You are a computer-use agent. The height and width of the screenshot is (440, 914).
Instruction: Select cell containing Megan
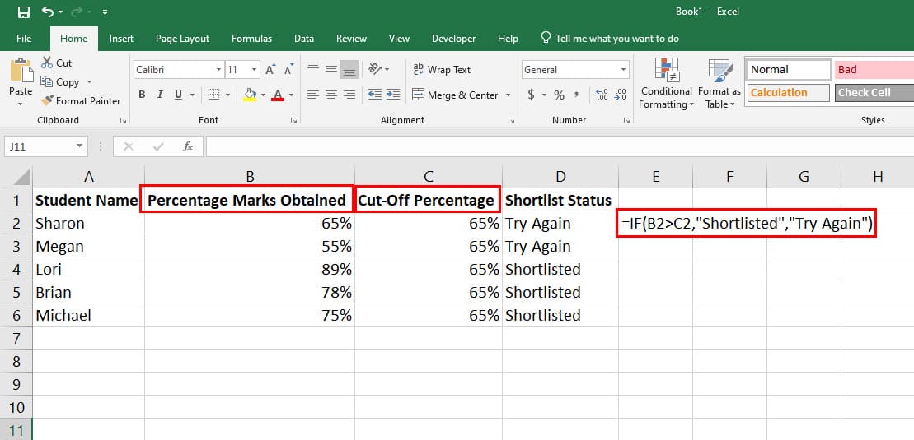(88, 246)
